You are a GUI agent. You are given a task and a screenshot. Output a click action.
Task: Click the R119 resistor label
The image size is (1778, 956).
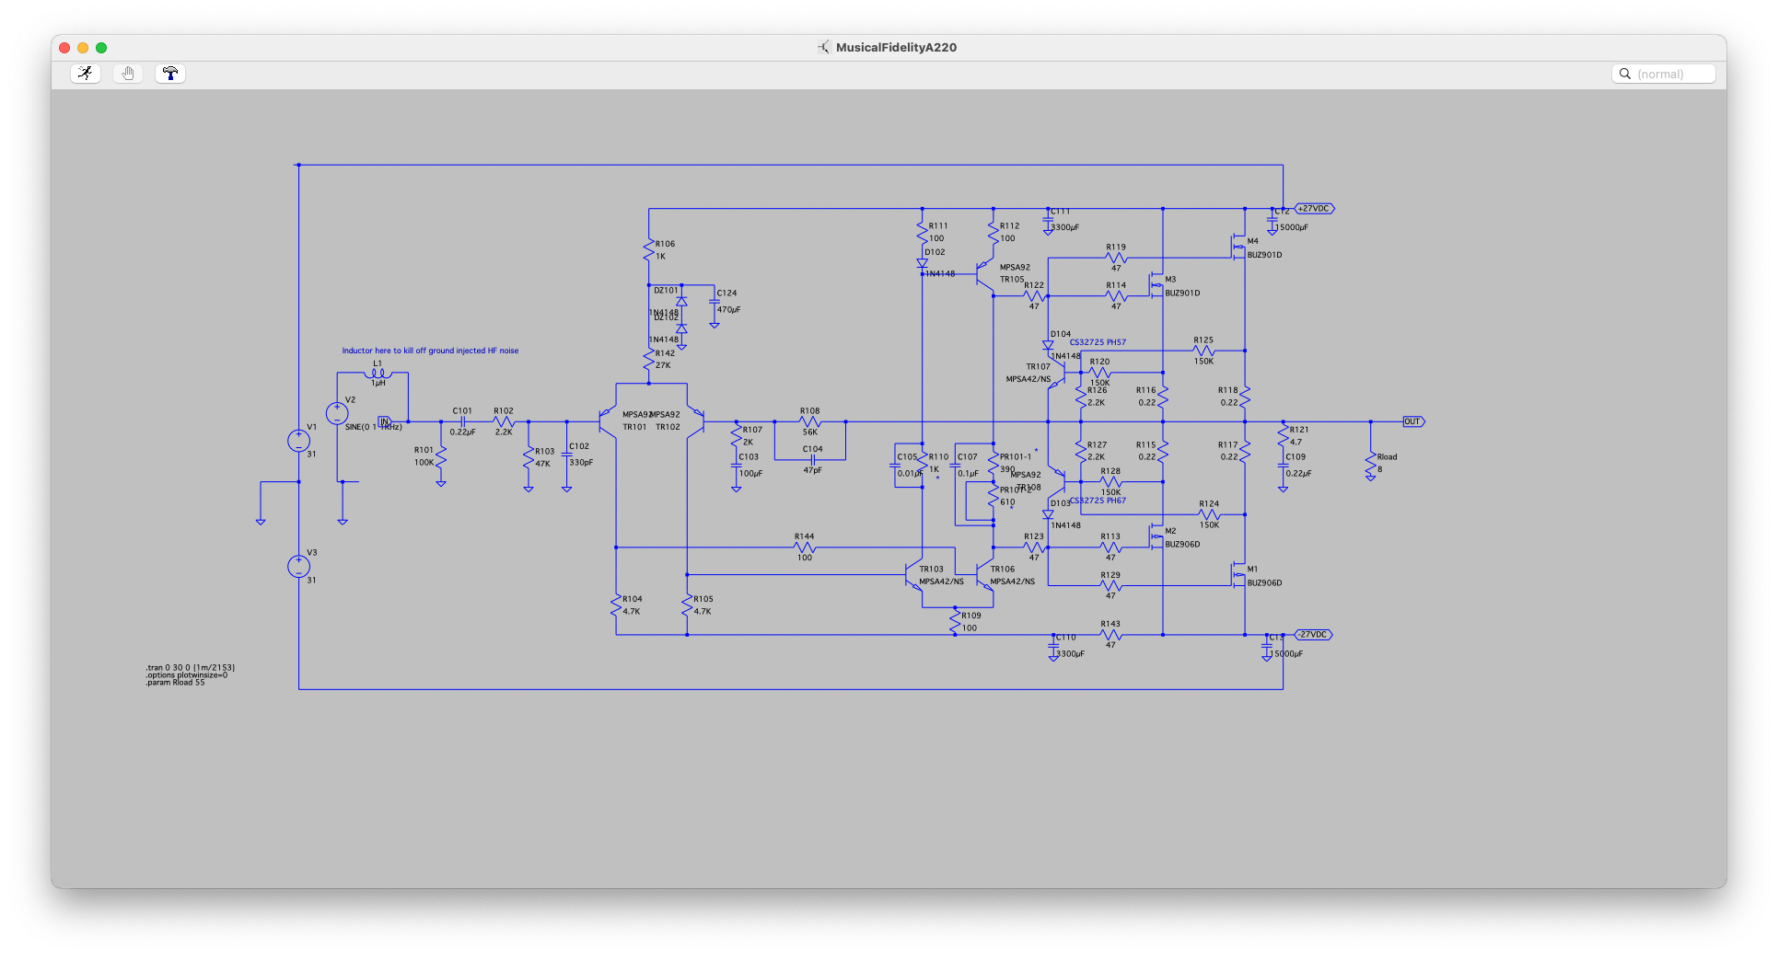tap(1116, 248)
